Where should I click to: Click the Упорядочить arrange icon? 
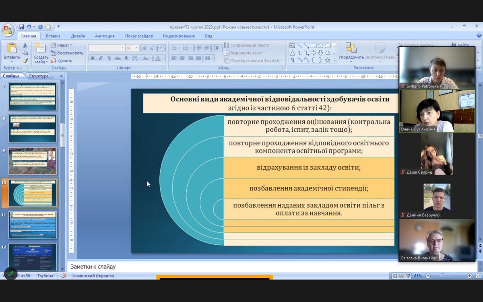click(x=351, y=48)
